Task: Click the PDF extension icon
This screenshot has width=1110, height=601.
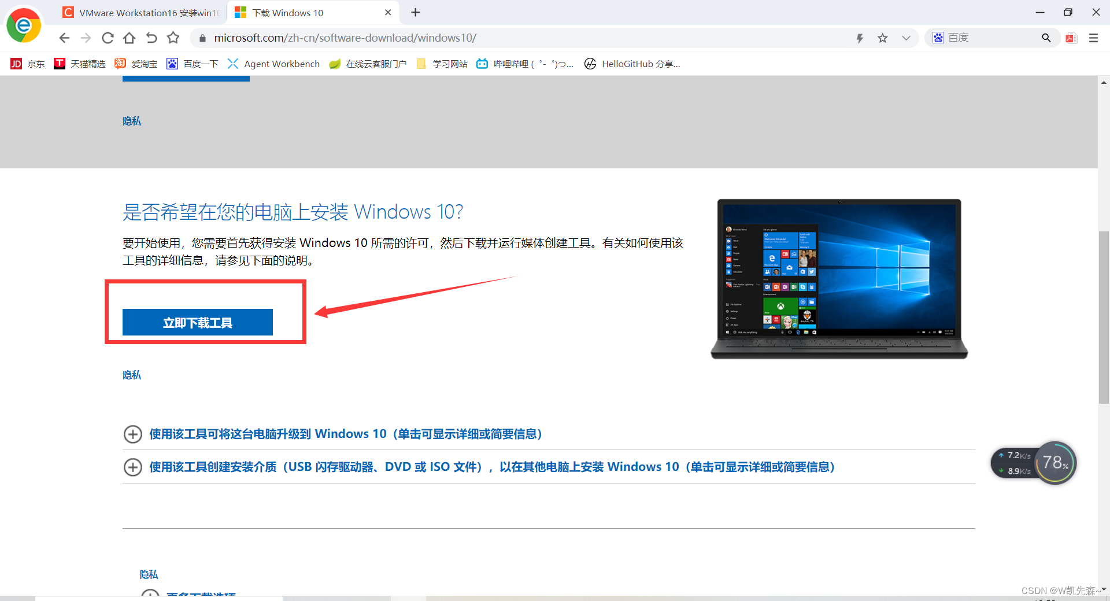Action: coord(1071,38)
